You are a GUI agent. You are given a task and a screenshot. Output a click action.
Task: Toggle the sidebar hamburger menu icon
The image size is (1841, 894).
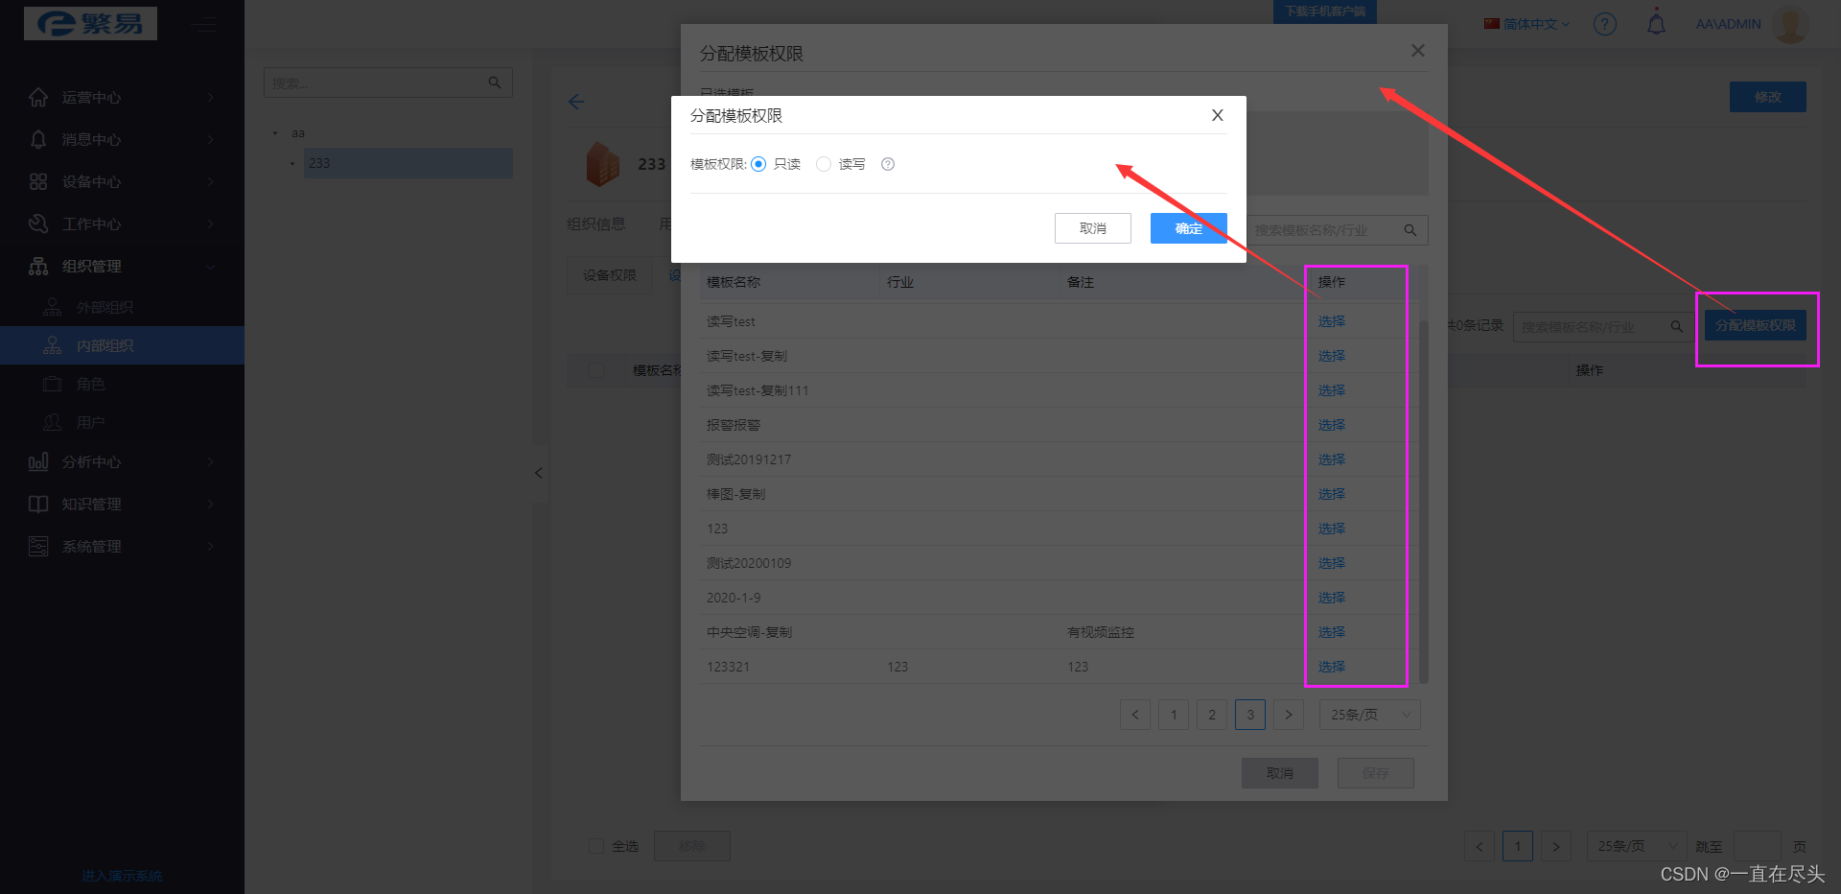(204, 25)
